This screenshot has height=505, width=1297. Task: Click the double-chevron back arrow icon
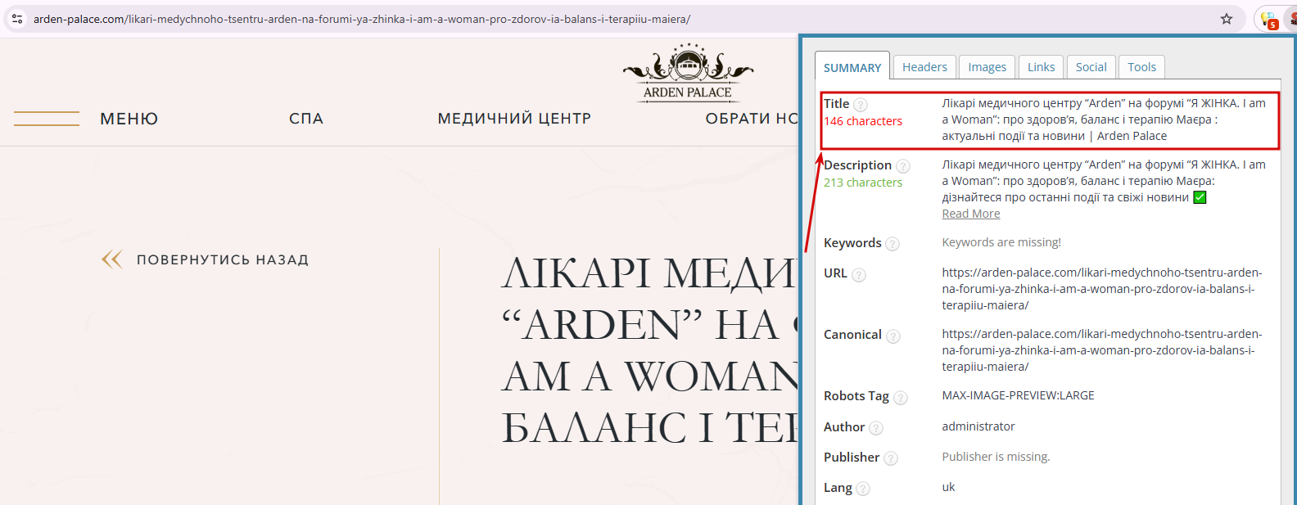(x=111, y=259)
